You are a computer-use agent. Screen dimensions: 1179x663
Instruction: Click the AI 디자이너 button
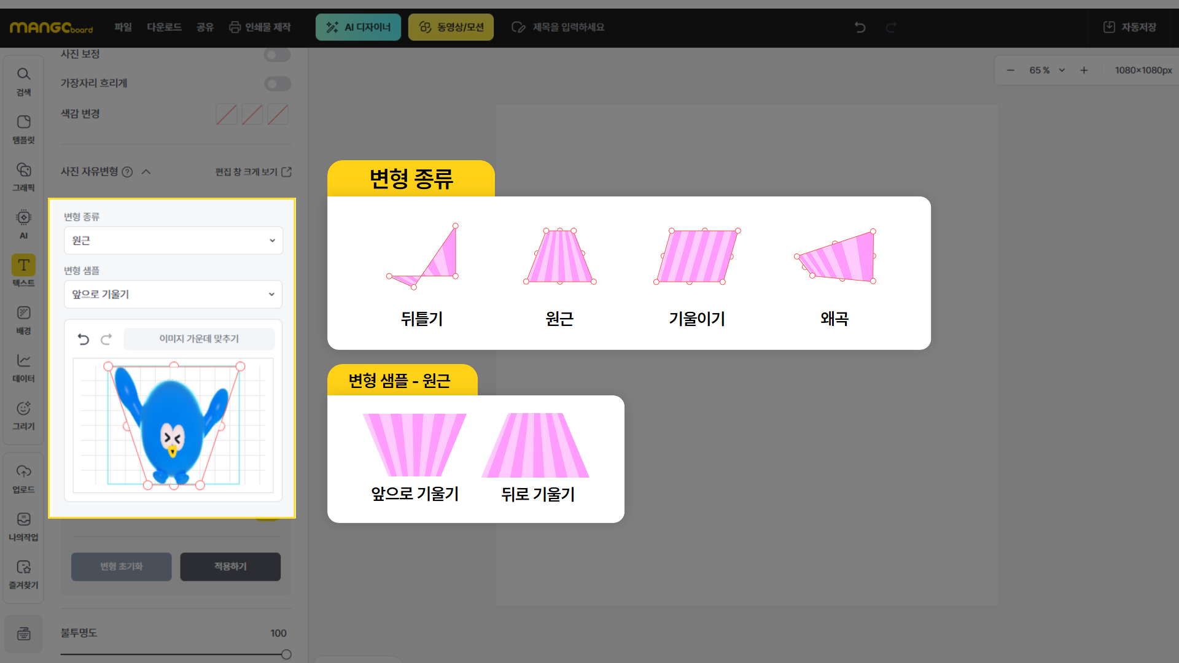click(x=358, y=27)
